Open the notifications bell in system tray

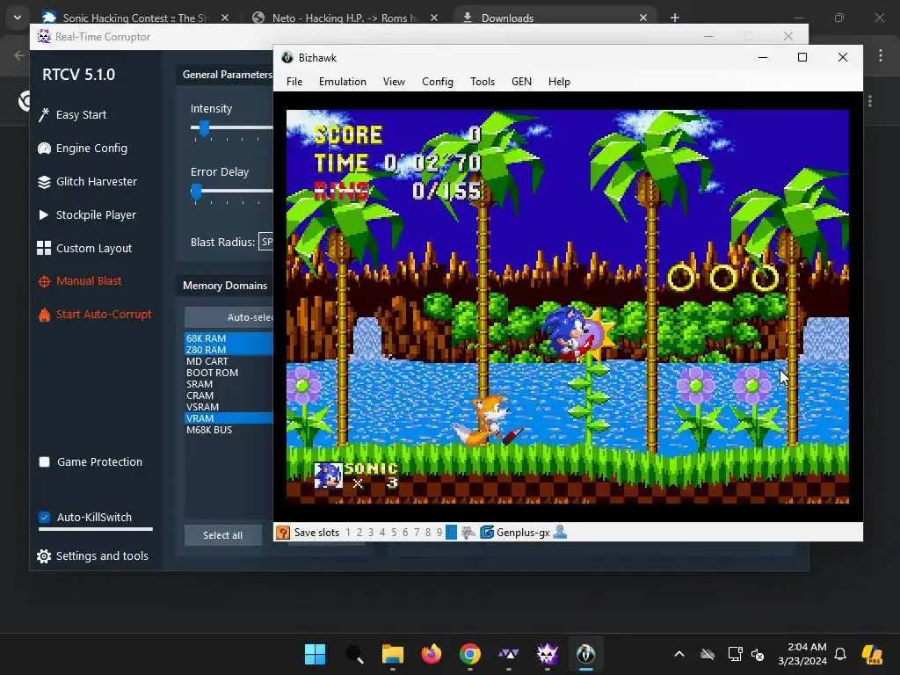[x=840, y=654]
